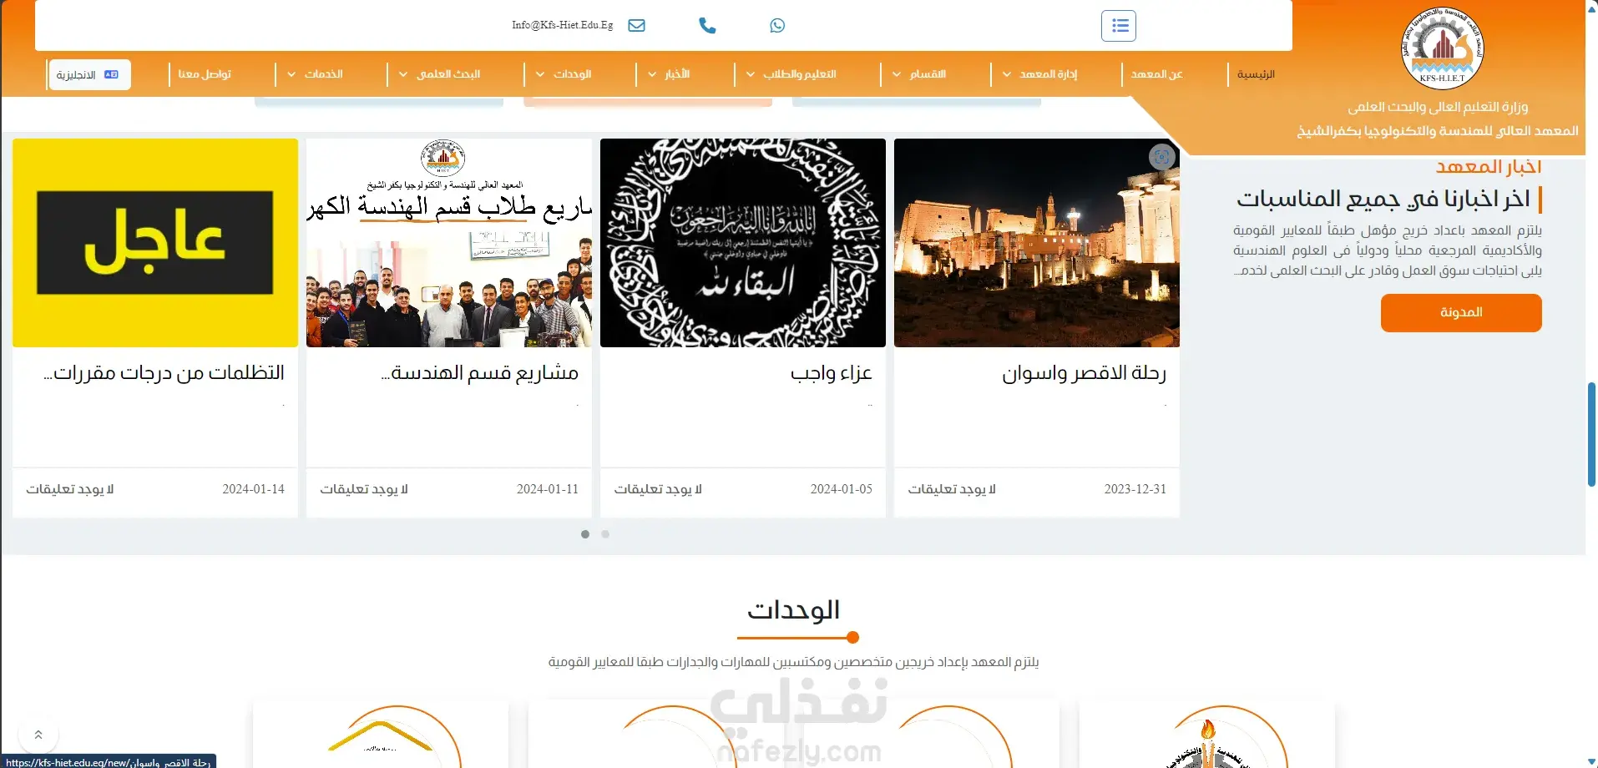Switch language with the الانجليزية button
The height and width of the screenshot is (768, 1598).
tap(89, 74)
